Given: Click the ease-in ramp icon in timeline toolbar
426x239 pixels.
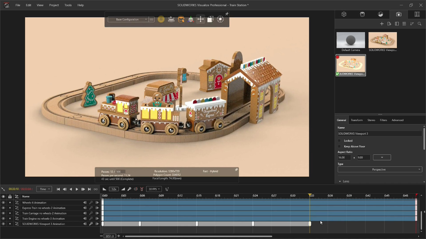Looking at the screenshot, I should pyautogui.click(x=123, y=189).
